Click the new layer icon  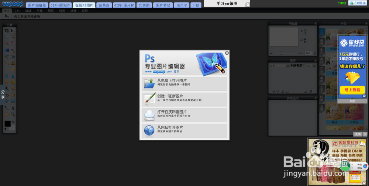tap(306, 91)
